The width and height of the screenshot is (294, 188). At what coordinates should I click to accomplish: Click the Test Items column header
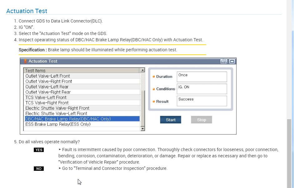pyautogui.click(x=82, y=70)
